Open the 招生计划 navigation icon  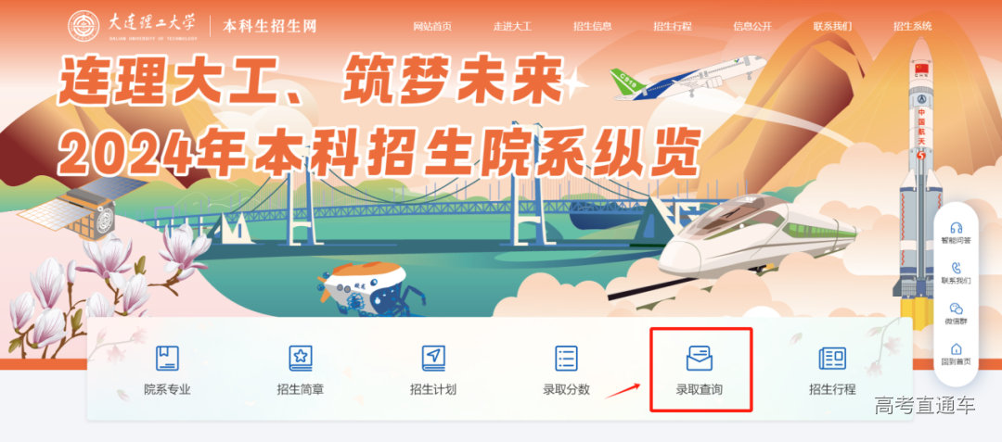(433, 359)
